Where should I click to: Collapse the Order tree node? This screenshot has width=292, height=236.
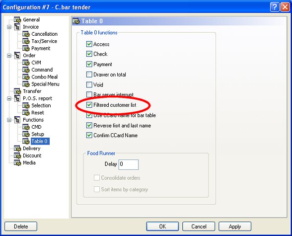point(9,56)
